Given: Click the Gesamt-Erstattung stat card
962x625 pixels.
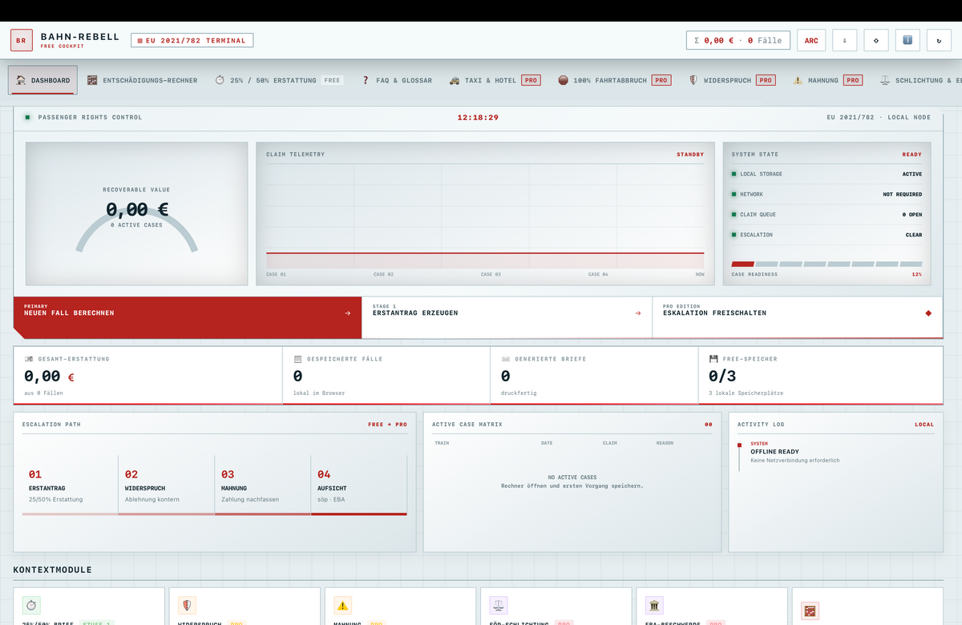Looking at the screenshot, I should point(148,375).
